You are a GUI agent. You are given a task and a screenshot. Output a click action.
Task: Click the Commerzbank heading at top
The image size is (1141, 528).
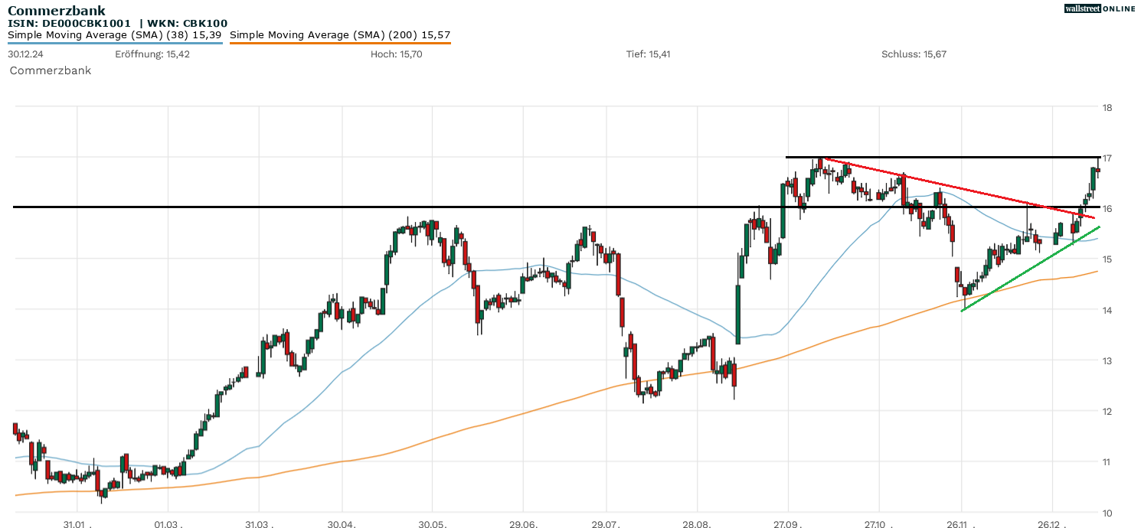(57, 11)
